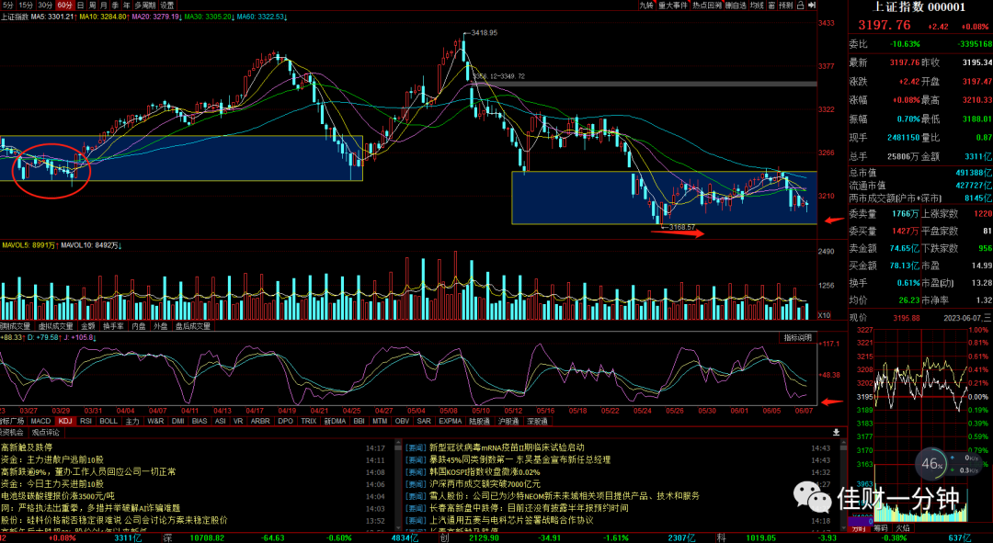Open 指标说明 indicator description
The image size is (993, 543).
pos(797,338)
